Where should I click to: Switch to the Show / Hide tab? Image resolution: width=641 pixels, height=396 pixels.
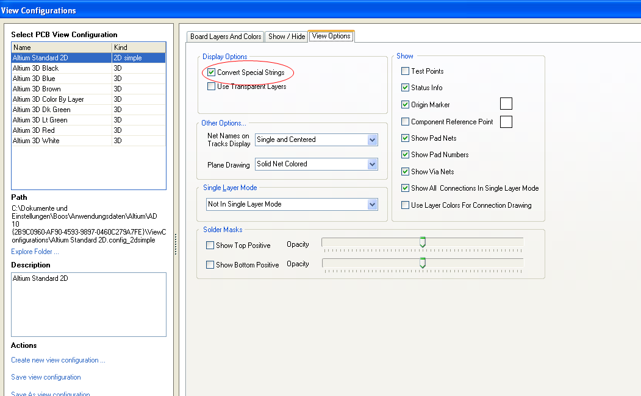pos(287,37)
